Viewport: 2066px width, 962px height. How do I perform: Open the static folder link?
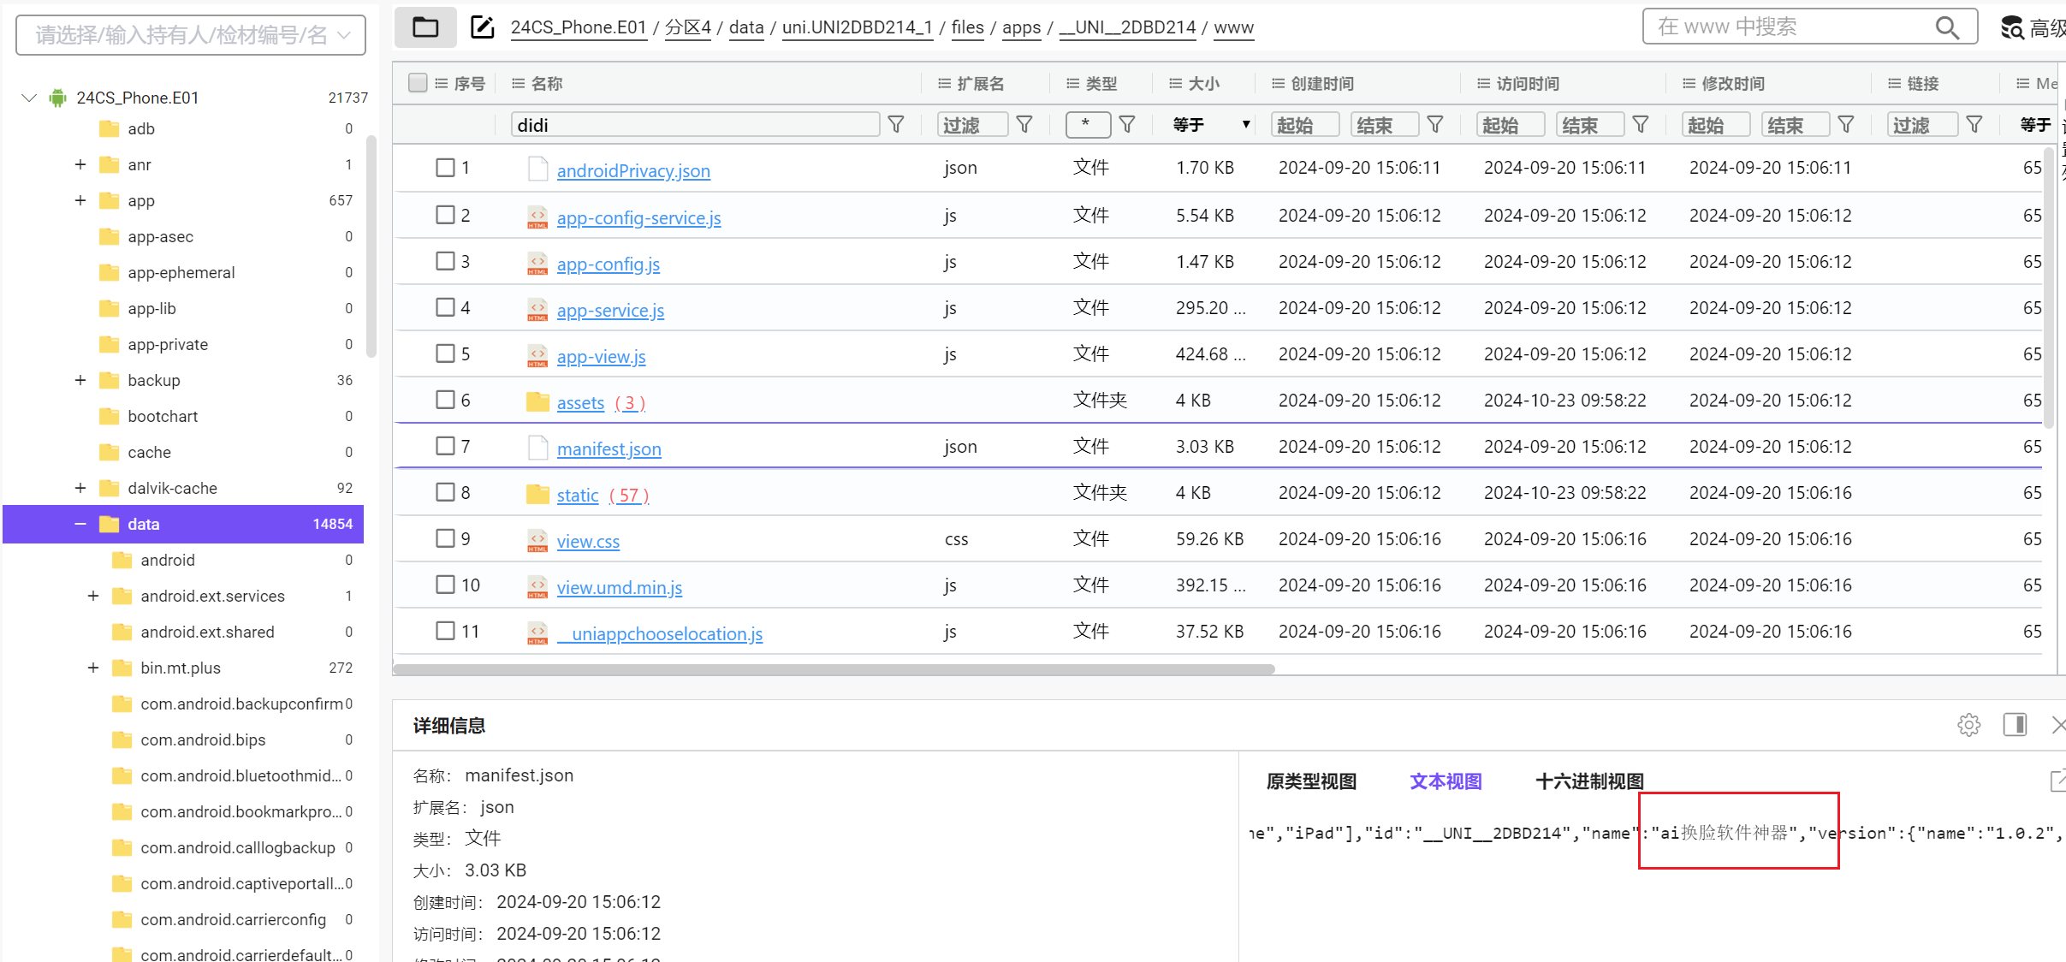578,496
